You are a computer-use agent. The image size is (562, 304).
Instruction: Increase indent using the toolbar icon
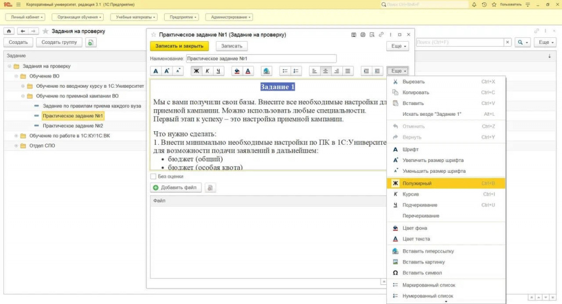coord(366,71)
